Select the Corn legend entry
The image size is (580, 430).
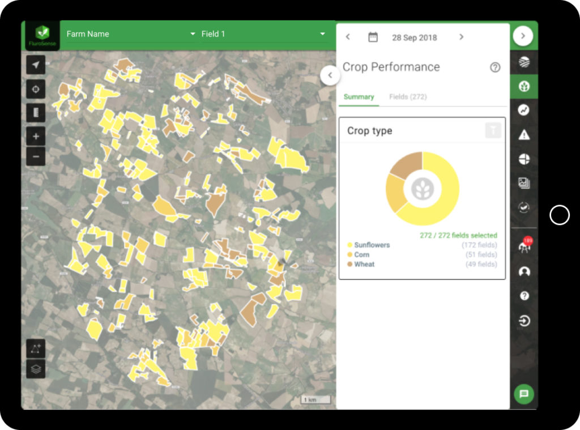pyautogui.click(x=358, y=254)
